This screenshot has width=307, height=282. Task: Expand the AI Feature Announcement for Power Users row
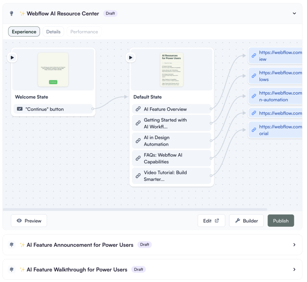[294, 244]
